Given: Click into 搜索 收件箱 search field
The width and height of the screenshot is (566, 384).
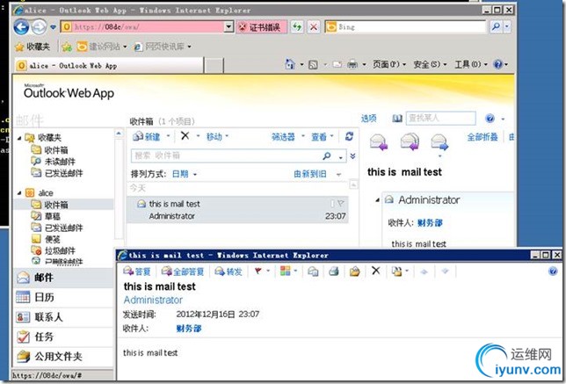Looking at the screenshot, I should [x=226, y=156].
